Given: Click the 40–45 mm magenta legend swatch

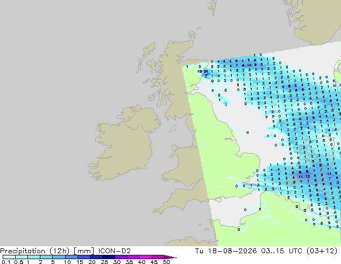Looking at the screenshot, I should [146, 257].
